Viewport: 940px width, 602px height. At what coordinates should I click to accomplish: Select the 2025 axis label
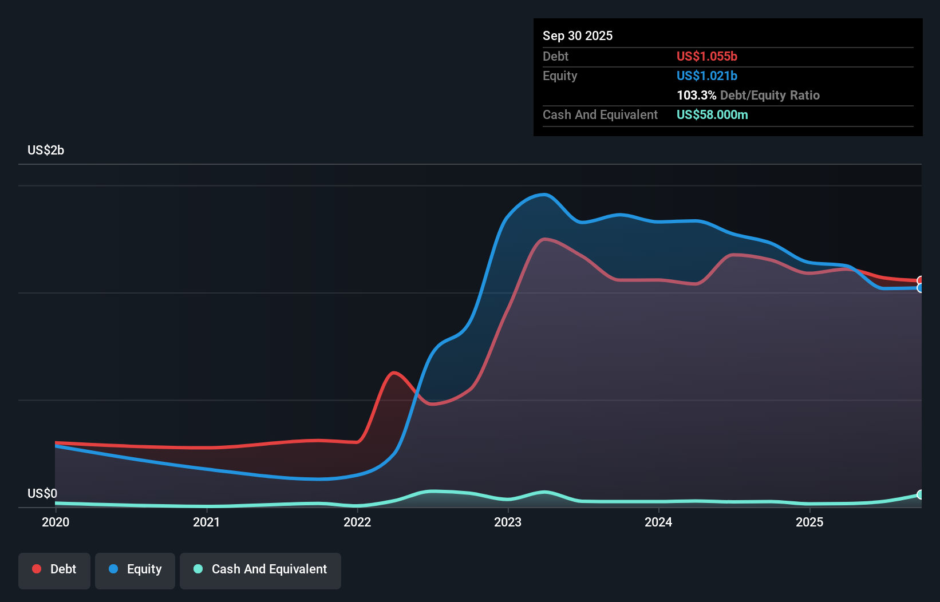pos(810,522)
